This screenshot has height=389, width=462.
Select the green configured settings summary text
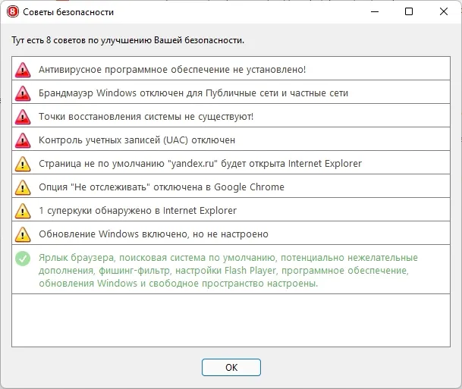tap(228, 270)
